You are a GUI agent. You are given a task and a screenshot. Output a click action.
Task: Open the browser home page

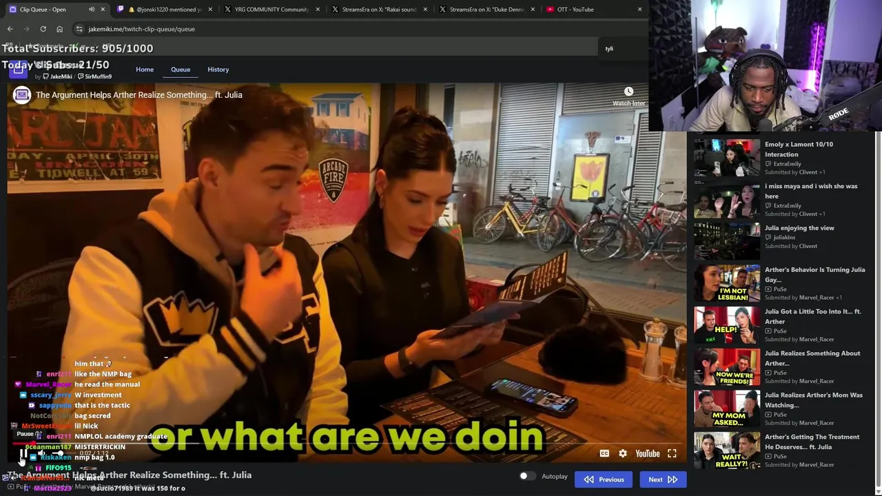point(59,29)
